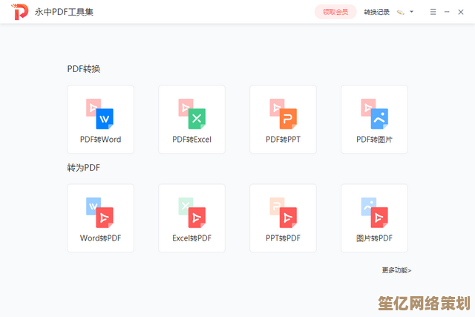This screenshot has height=317, width=475.
Task: Click the 领取会员 button
Action: point(335,12)
